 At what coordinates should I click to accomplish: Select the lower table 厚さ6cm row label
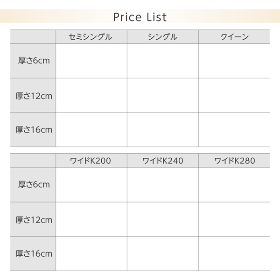(34, 185)
